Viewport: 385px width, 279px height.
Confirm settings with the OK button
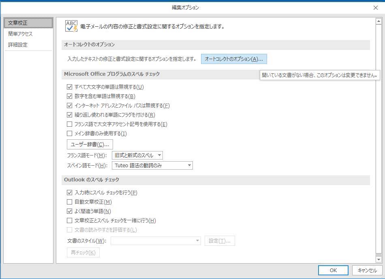click(x=333, y=270)
